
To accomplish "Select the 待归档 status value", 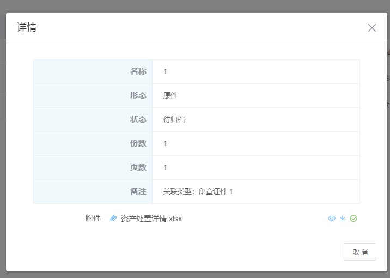I will click(174, 119).
